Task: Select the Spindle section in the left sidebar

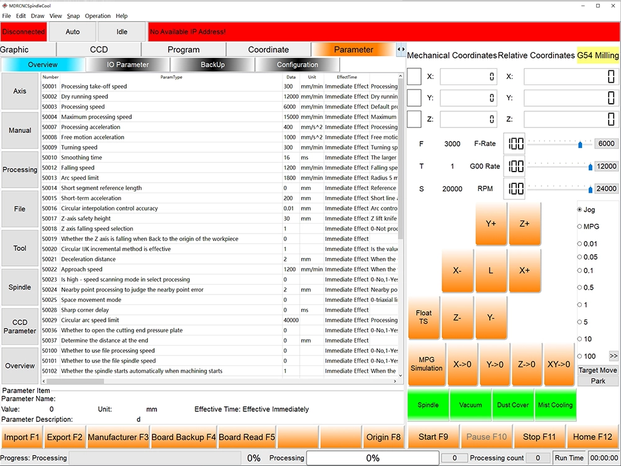Action: pos(19,287)
